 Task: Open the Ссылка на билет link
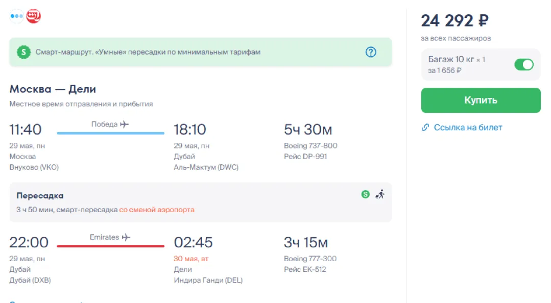pos(467,128)
